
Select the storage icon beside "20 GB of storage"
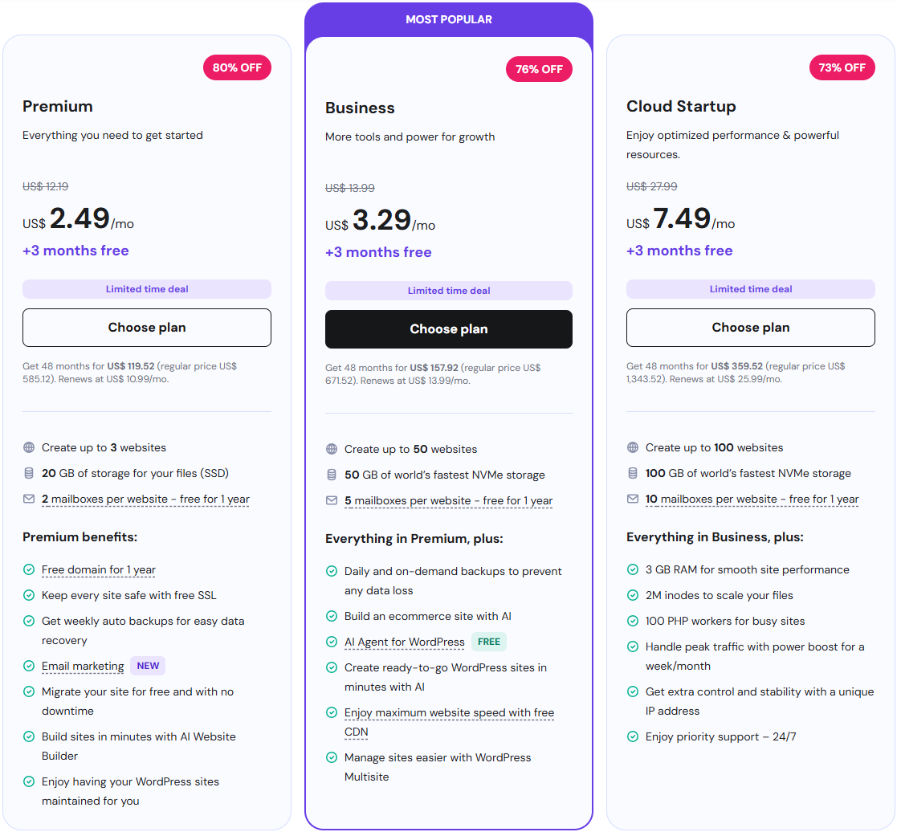29,473
